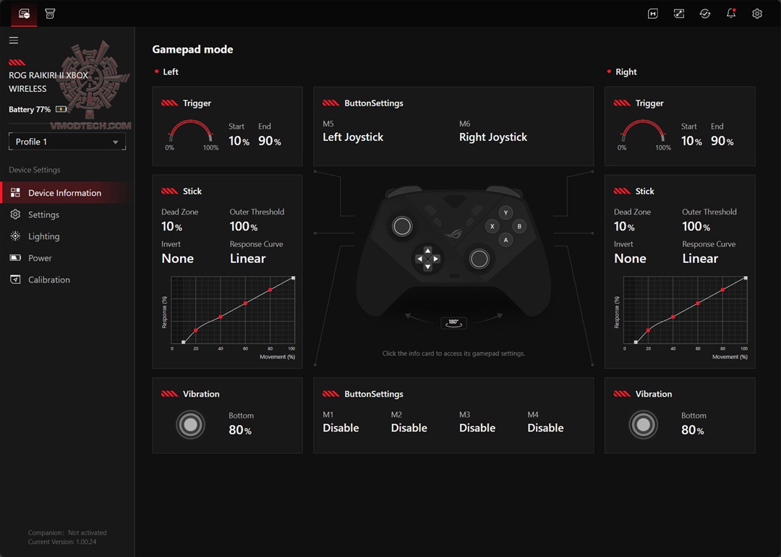Click the 180° rotate controller icon

453,323
